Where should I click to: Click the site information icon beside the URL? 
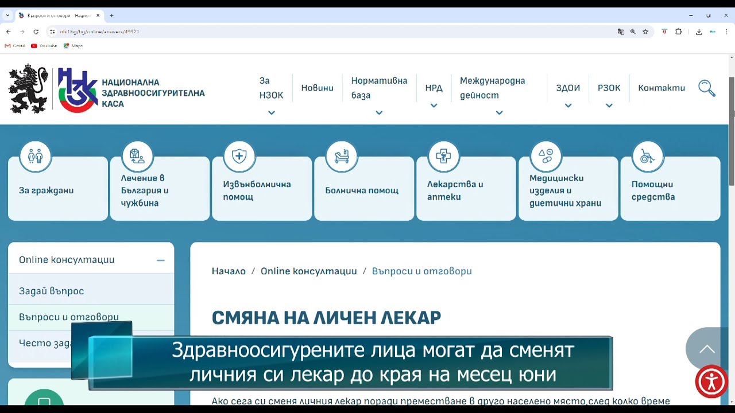click(x=52, y=32)
